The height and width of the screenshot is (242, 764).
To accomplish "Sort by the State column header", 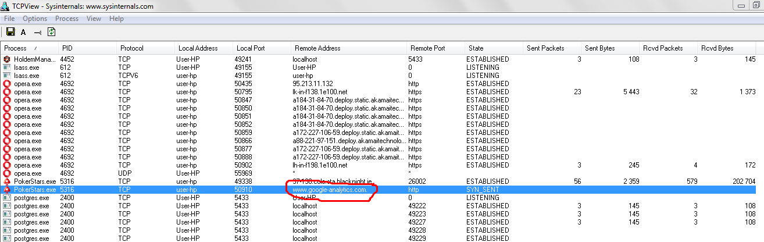I will [494, 48].
